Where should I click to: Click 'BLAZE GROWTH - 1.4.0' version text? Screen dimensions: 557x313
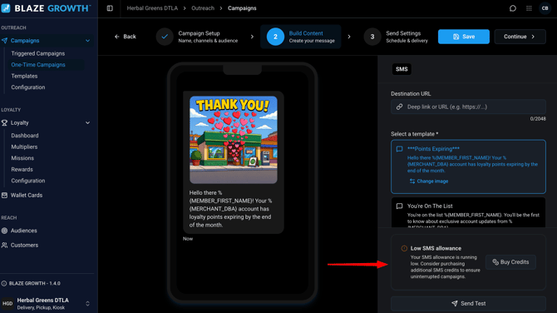[34, 284]
